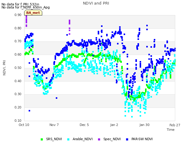This screenshot has width=193, height=145.
Task: Click the BA_met label tag
Action: [33, 13]
